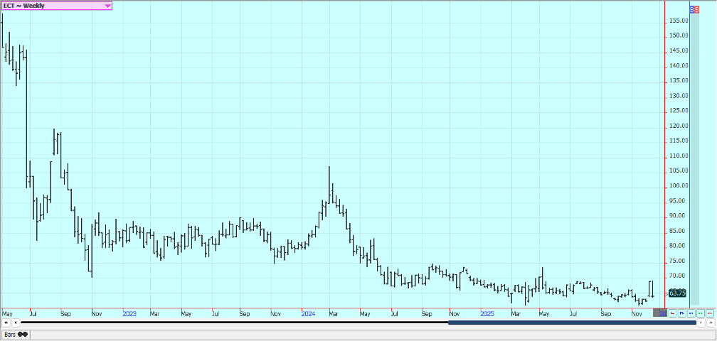Click the current price label 63.75

(x=677, y=293)
